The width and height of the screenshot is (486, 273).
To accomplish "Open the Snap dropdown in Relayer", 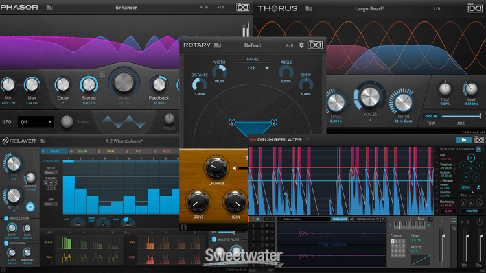I will point(49,203).
